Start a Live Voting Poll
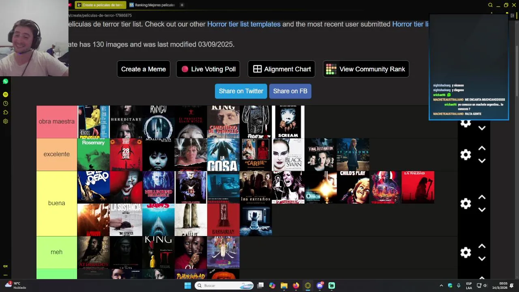 coord(208,69)
